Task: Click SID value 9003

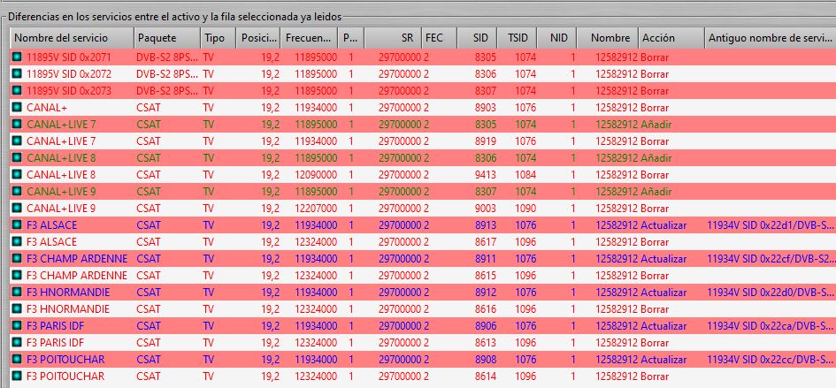Action: (485, 208)
